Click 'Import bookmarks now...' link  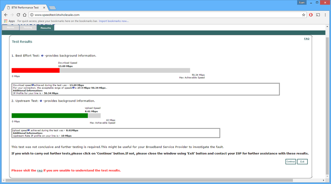[114, 21]
